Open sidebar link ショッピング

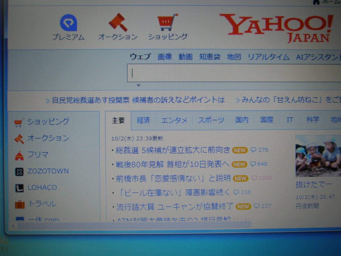(x=48, y=122)
